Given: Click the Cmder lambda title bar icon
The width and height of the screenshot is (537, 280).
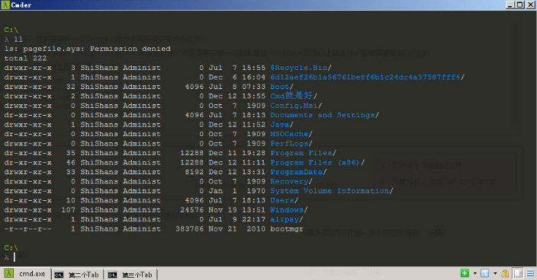Looking at the screenshot, I should (5, 5).
